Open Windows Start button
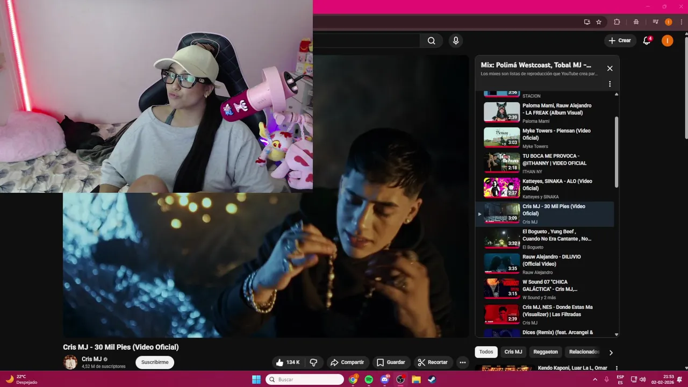The height and width of the screenshot is (387, 688). (x=256, y=379)
